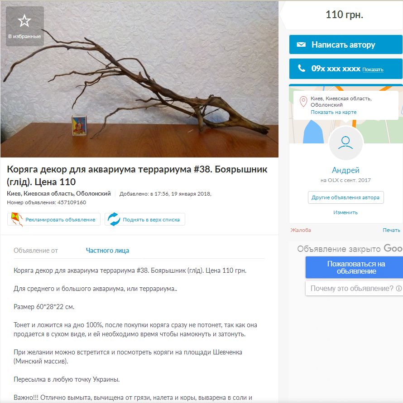This screenshot has width=403, height=403.
Task: Click Пожаловаться на объявление button
Action: pos(356,267)
